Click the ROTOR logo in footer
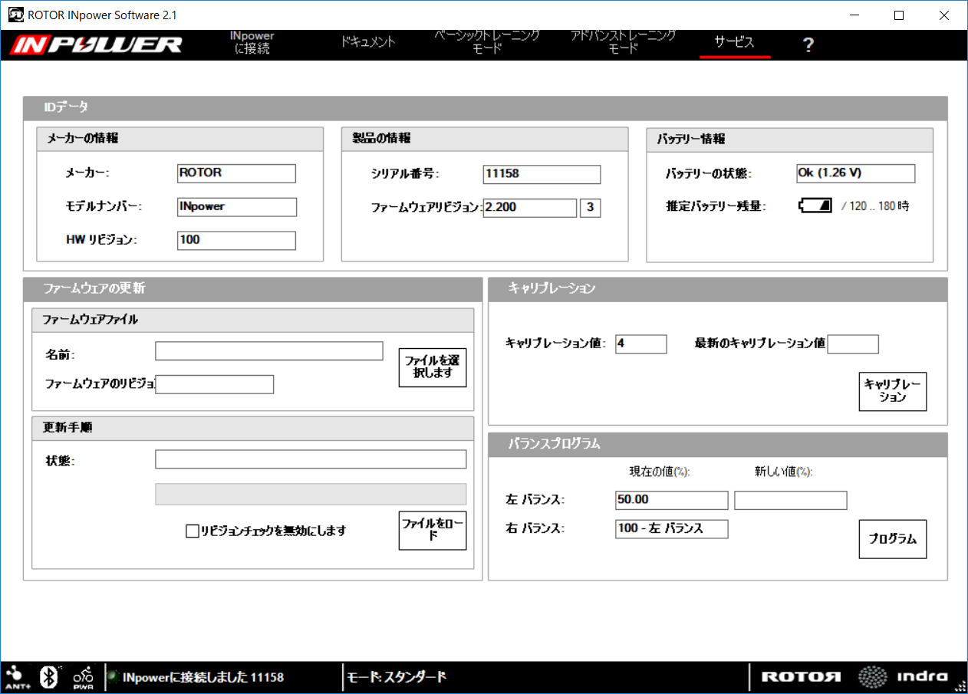This screenshot has height=694, width=968. [x=801, y=677]
